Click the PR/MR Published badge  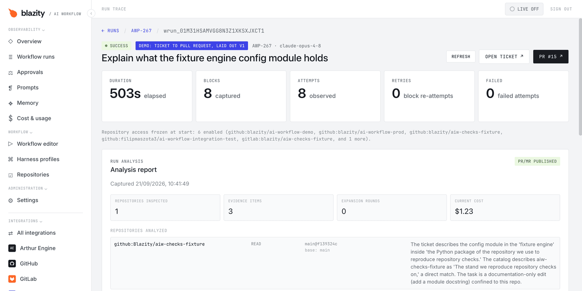coord(537,161)
